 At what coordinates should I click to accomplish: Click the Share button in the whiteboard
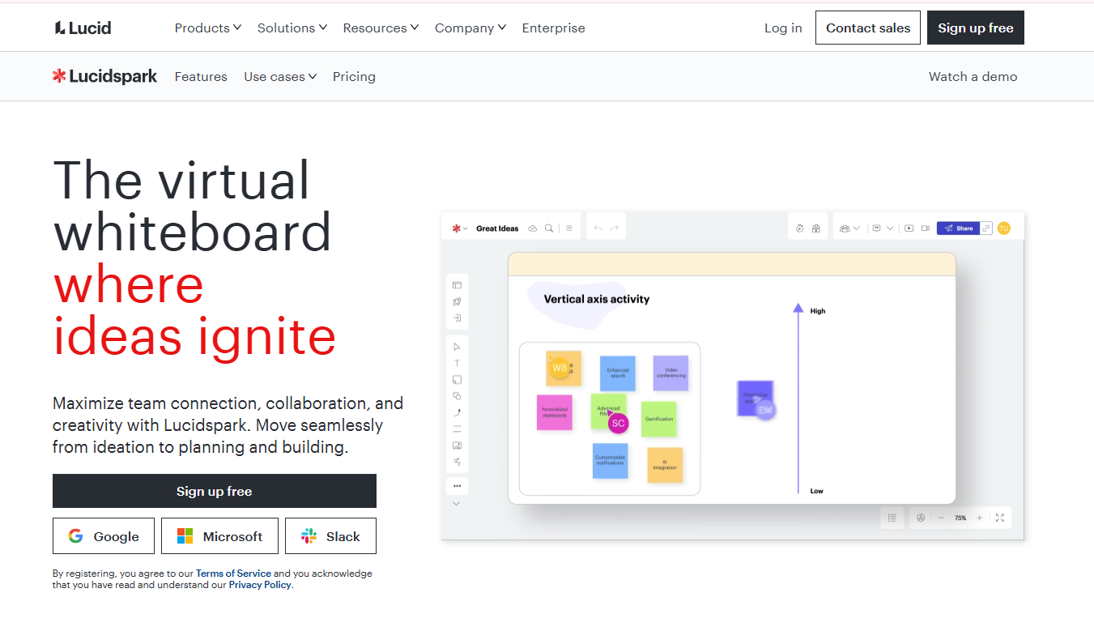point(959,228)
